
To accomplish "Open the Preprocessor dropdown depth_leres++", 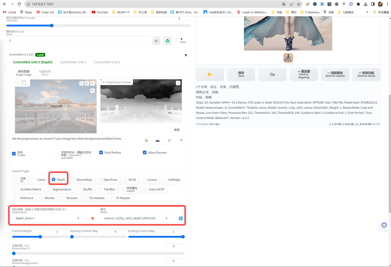I will tap(48, 218).
